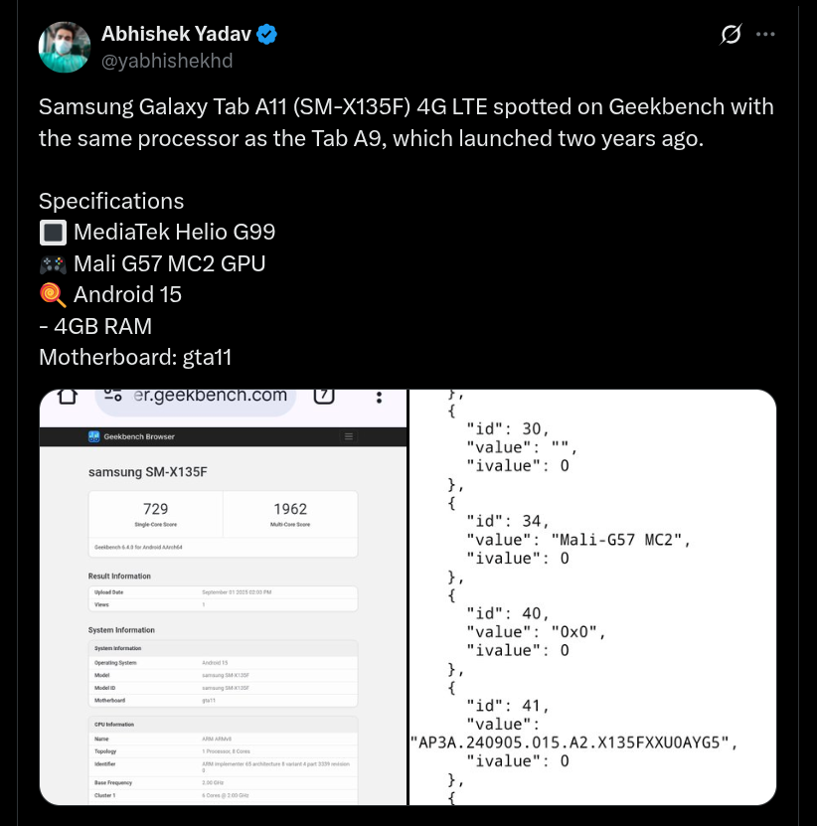Expand the Geekbench hamburger menu

pyautogui.click(x=349, y=437)
